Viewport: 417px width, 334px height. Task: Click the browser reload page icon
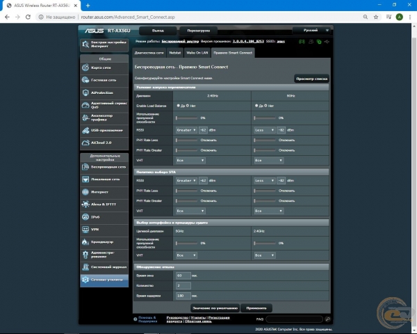point(28,17)
